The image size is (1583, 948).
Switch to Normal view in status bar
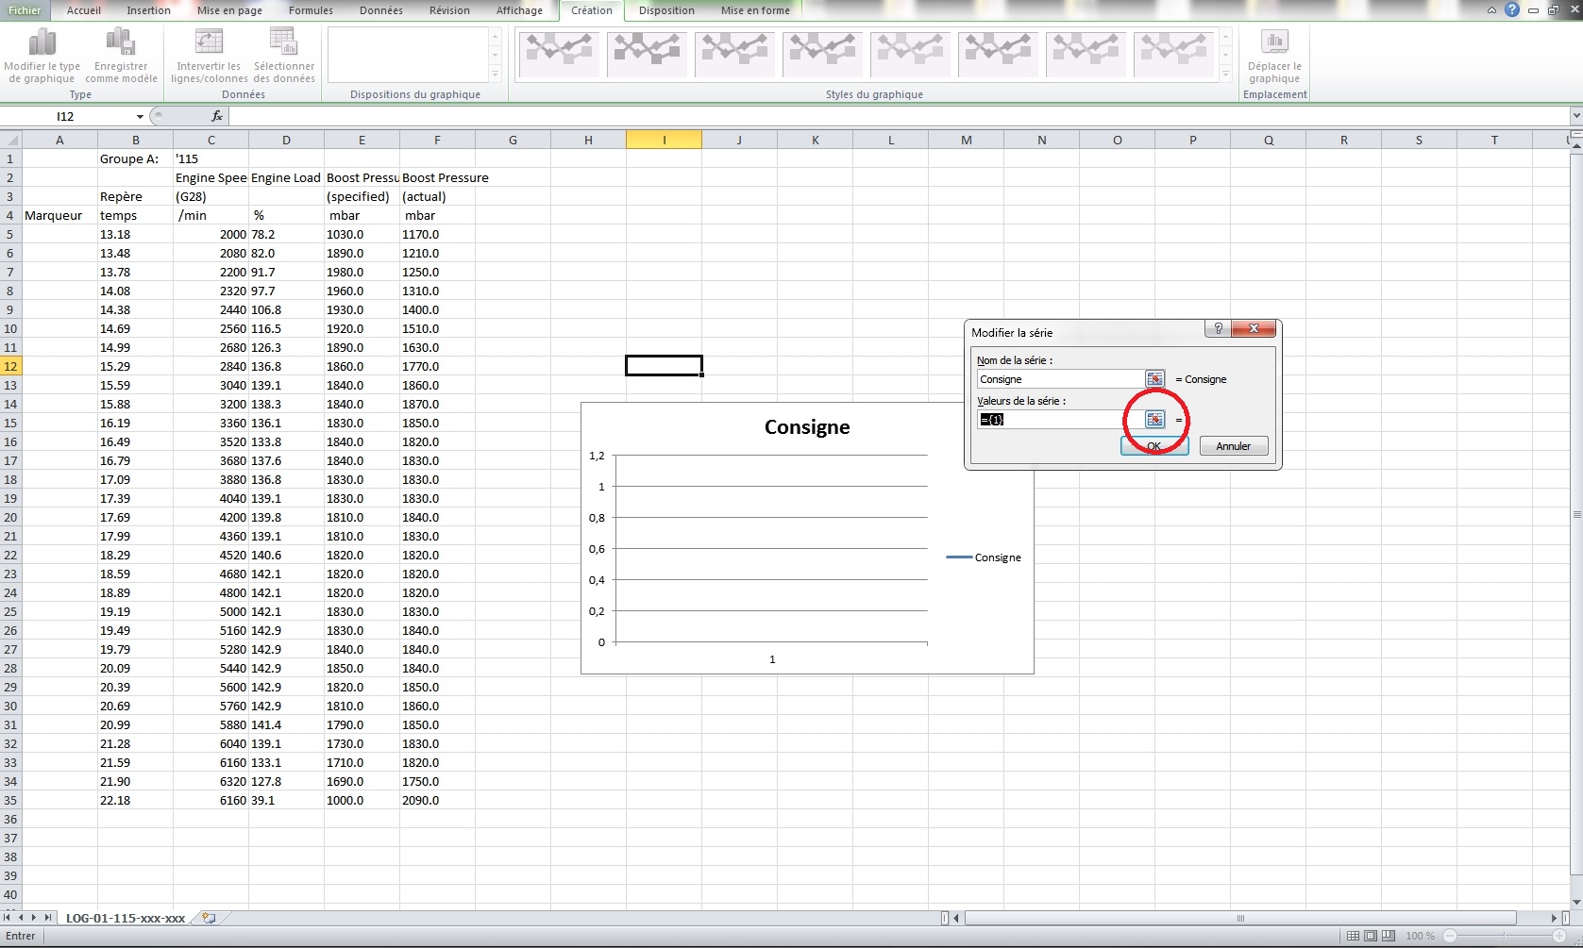coord(1354,936)
